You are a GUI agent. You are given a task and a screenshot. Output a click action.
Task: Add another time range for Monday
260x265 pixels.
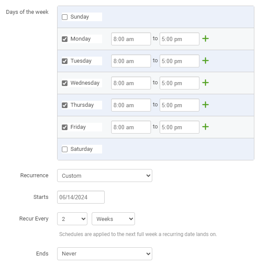(205, 39)
